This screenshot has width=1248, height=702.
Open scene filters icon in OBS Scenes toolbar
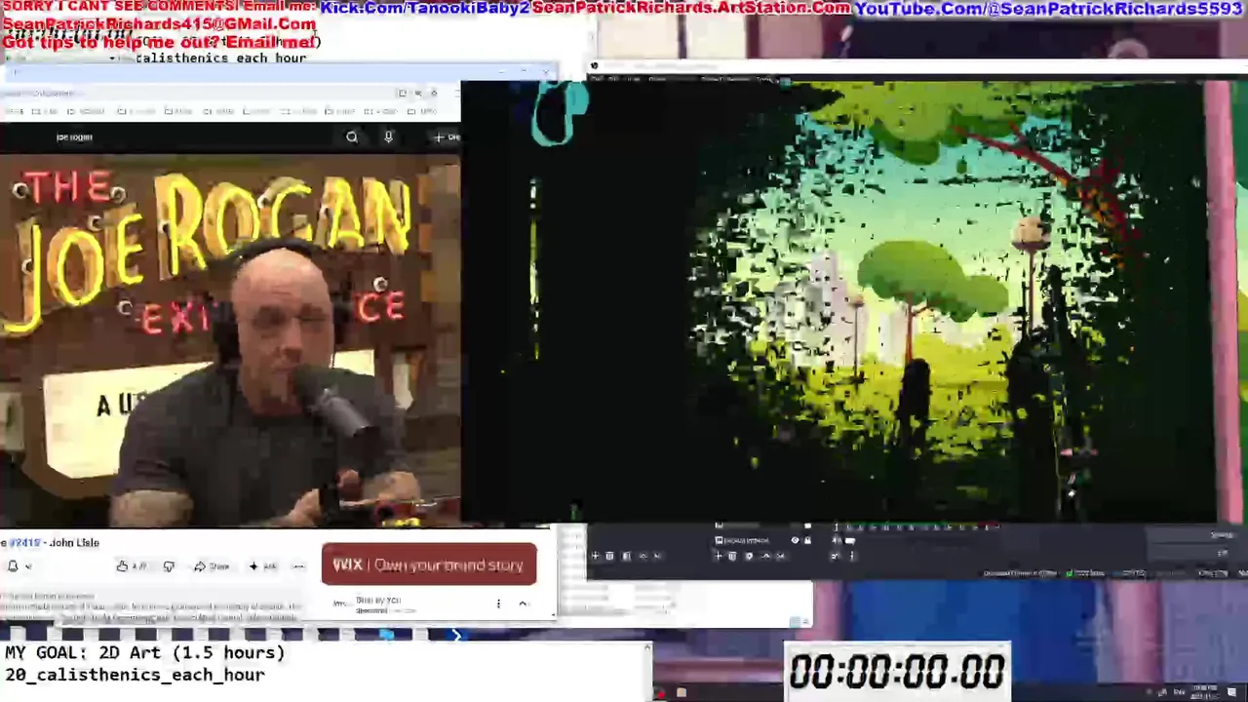[626, 556]
